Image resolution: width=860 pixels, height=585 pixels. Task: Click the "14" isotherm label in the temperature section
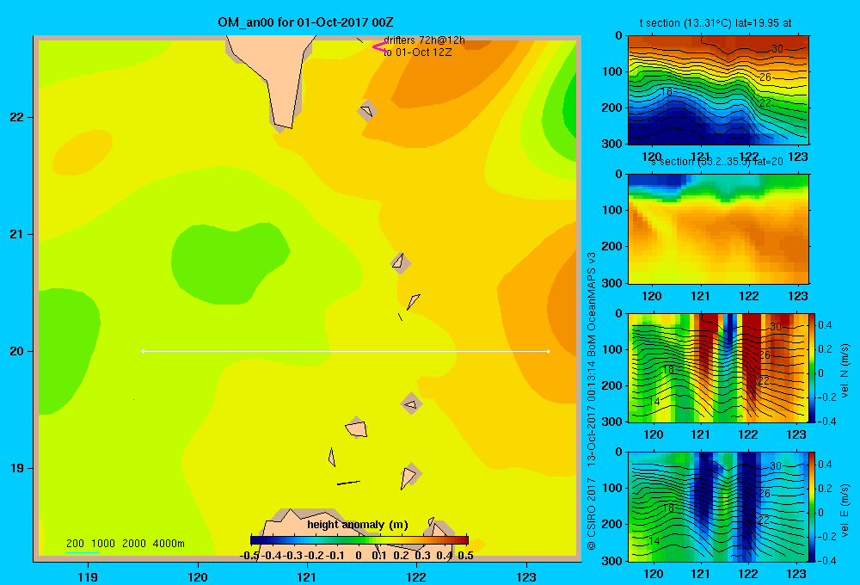click(652, 124)
